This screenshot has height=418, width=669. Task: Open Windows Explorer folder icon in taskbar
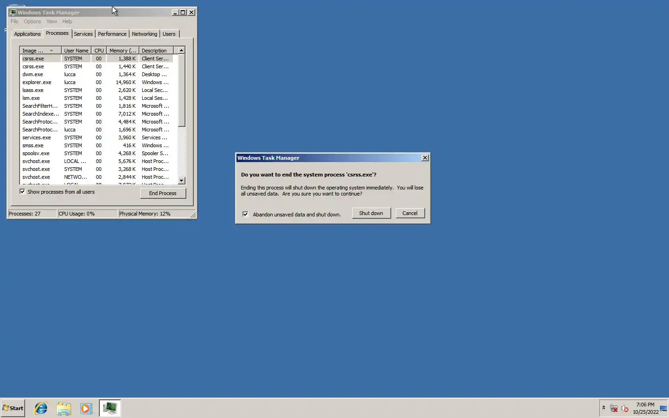64,408
